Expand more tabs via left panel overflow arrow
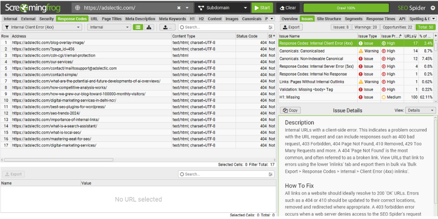This screenshot has width=438, height=219. [x=272, y=19]
